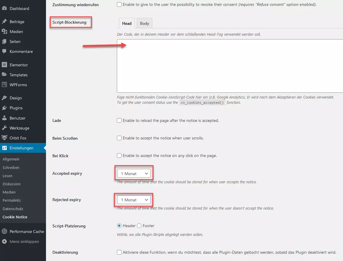Open the Accepted expiry dropdown
Viewport: 343px width, 261px height.
(134, 174)
